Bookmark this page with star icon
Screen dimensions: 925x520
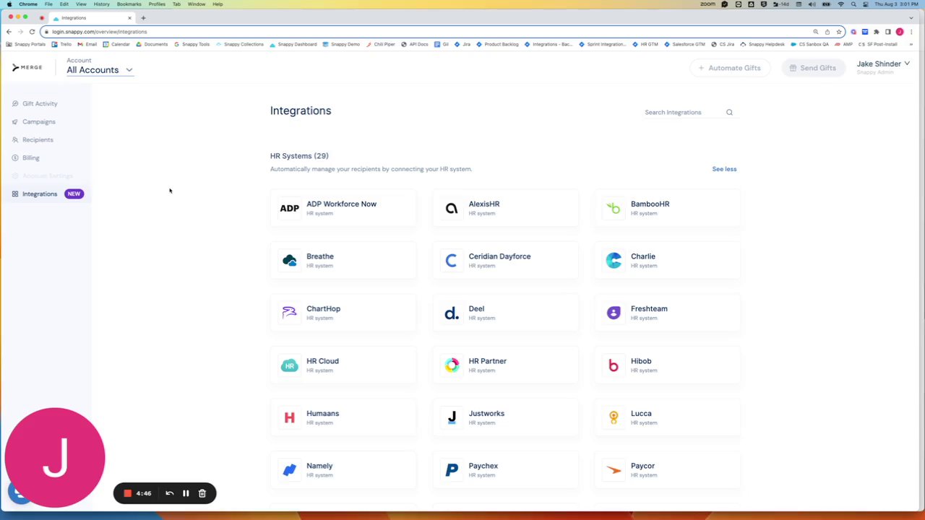coord(838,32)
